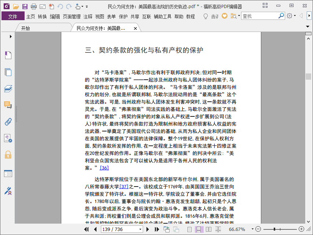Click the magnifier search button
Screen dimensions: 313x235
[281, 16]
